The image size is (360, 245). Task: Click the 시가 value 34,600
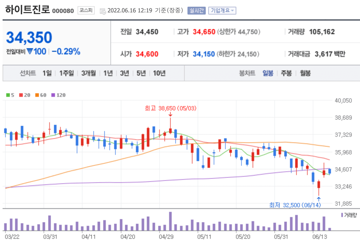147,54
